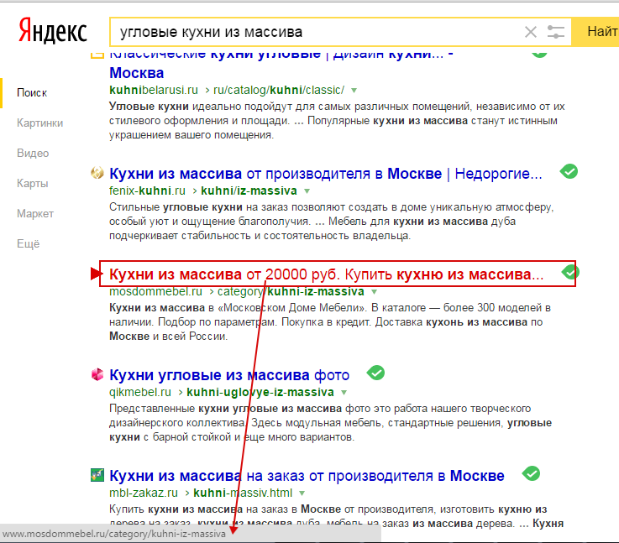Click qikmebel.ru pink favicon

(97, 374)
